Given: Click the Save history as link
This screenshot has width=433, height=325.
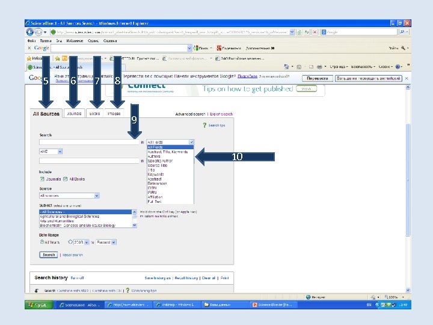Looking at the screenshot, I should [x=158, y=278].
